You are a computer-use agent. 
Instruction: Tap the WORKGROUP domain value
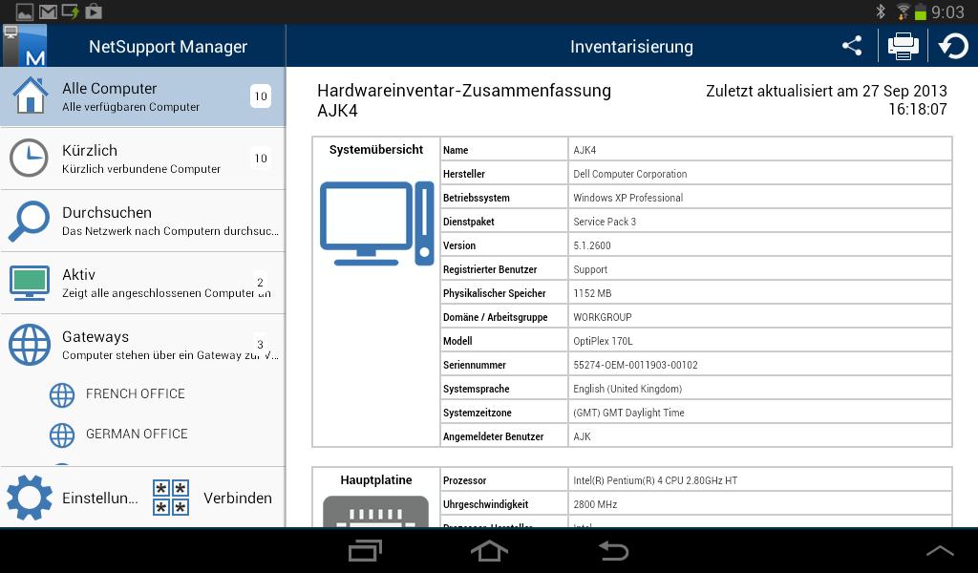click(603, 317)
